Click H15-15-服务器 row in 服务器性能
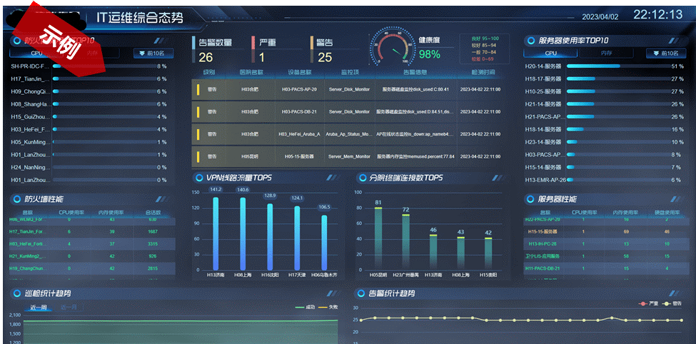 (x=606, y=232)
